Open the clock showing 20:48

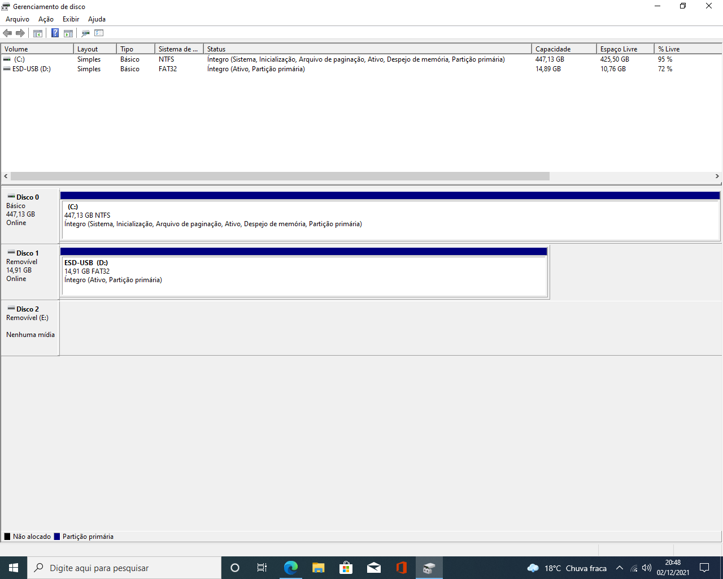coord(673,568)
